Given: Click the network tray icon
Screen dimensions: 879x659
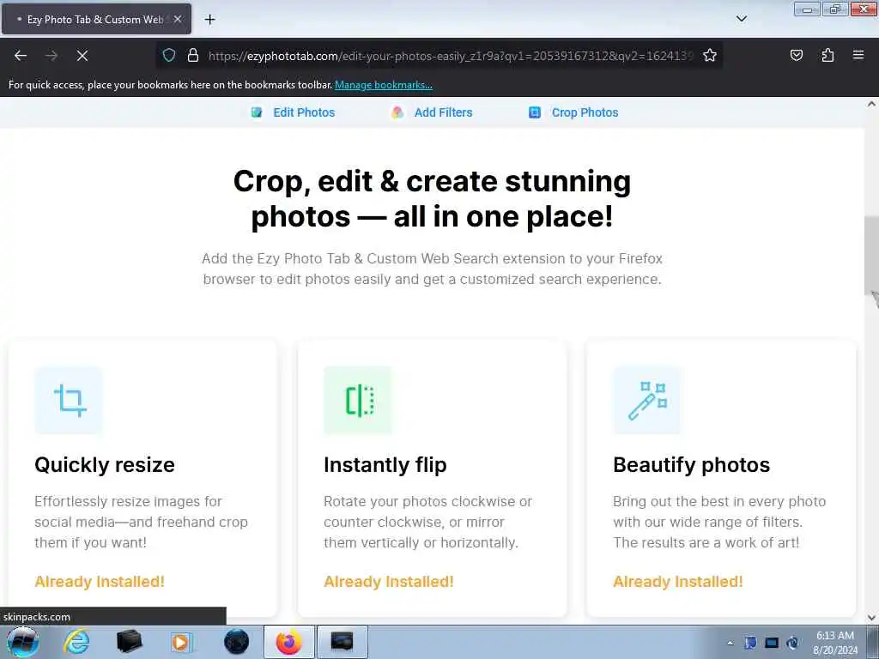Looking at the screenshot, I should [772, 644].
